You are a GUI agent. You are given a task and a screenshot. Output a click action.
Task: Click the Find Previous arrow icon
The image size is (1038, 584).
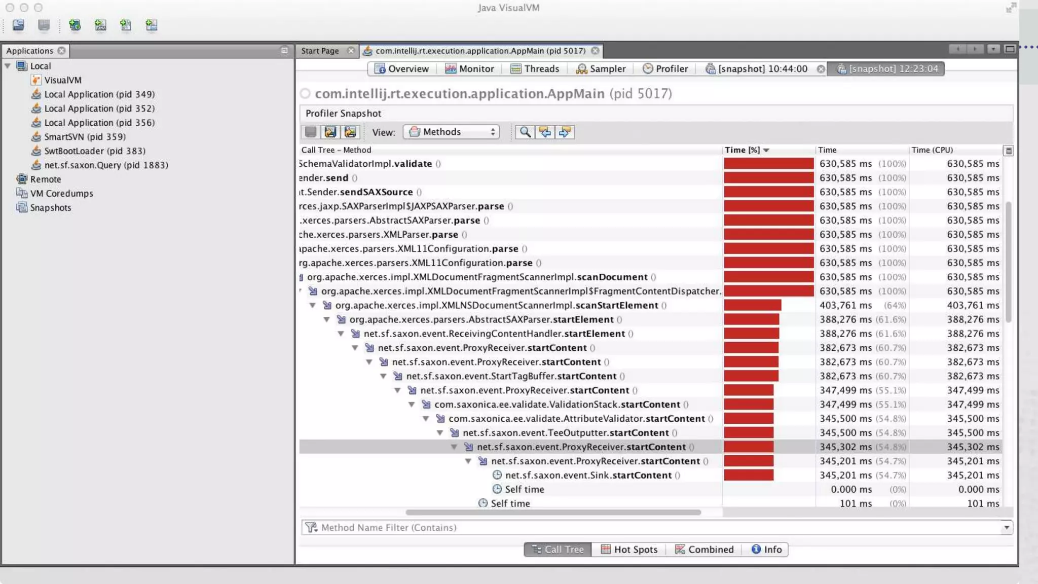(x=545, y=132)
